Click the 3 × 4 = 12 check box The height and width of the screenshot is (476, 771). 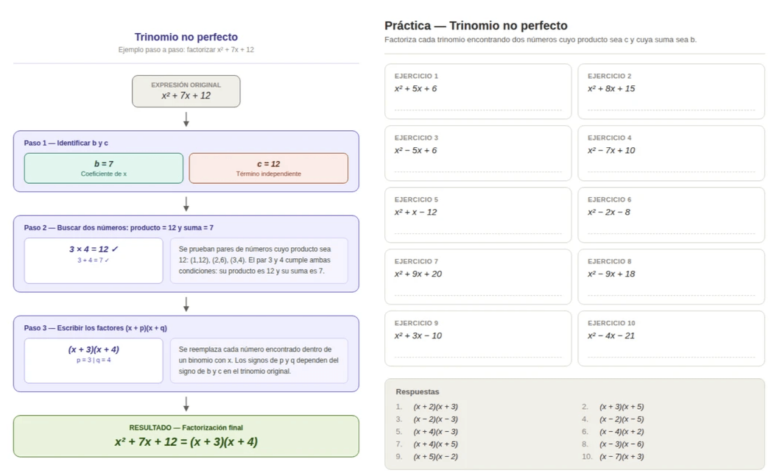[x=94, y=261]
